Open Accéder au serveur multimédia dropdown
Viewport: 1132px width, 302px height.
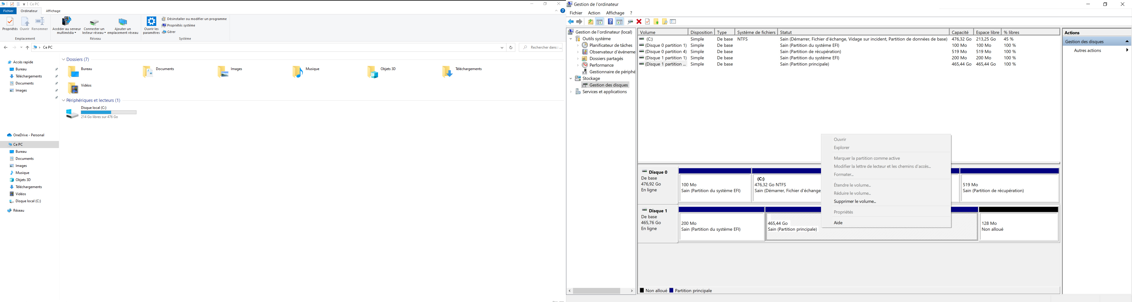pos(66,26)
